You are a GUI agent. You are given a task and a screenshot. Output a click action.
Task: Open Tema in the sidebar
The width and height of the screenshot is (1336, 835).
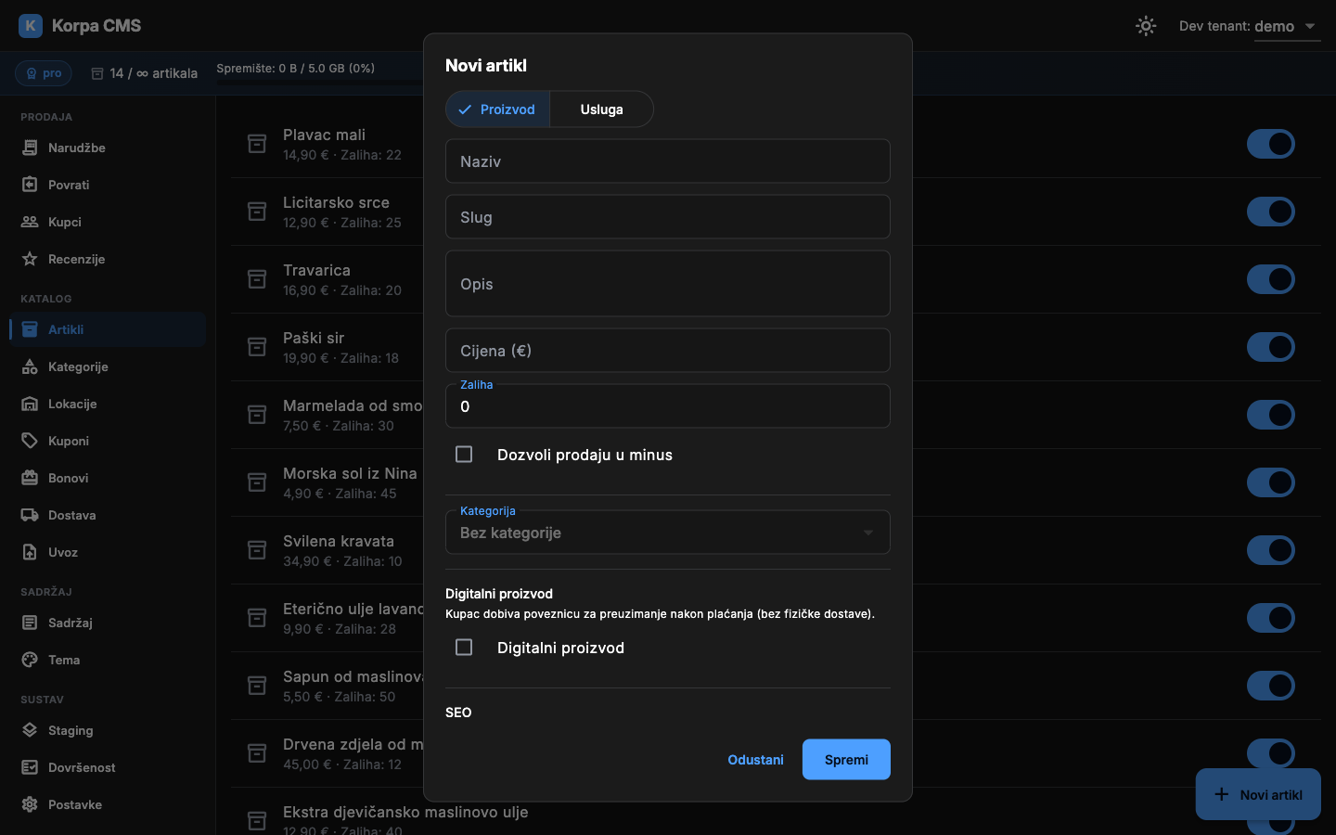pyautogui.click(x=108, y=660)
